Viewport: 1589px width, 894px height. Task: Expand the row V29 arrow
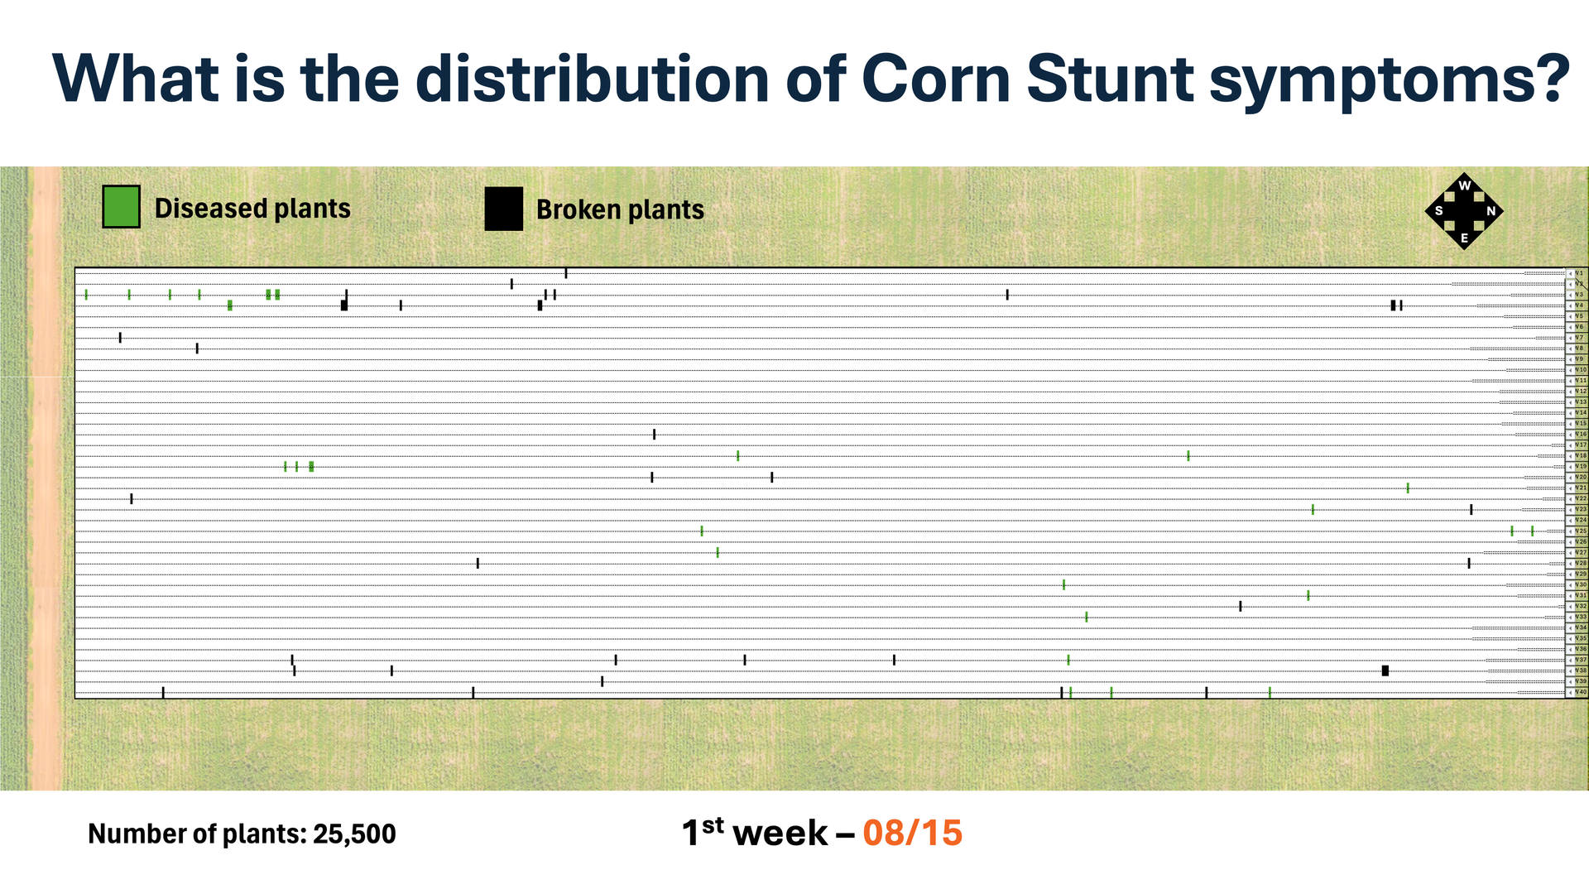click(1571, 574)
